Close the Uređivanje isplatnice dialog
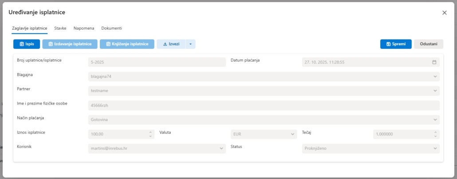Image resolution: width=457 pixels, height=179 pixels. pyautogui.click(x=444, y=13)
